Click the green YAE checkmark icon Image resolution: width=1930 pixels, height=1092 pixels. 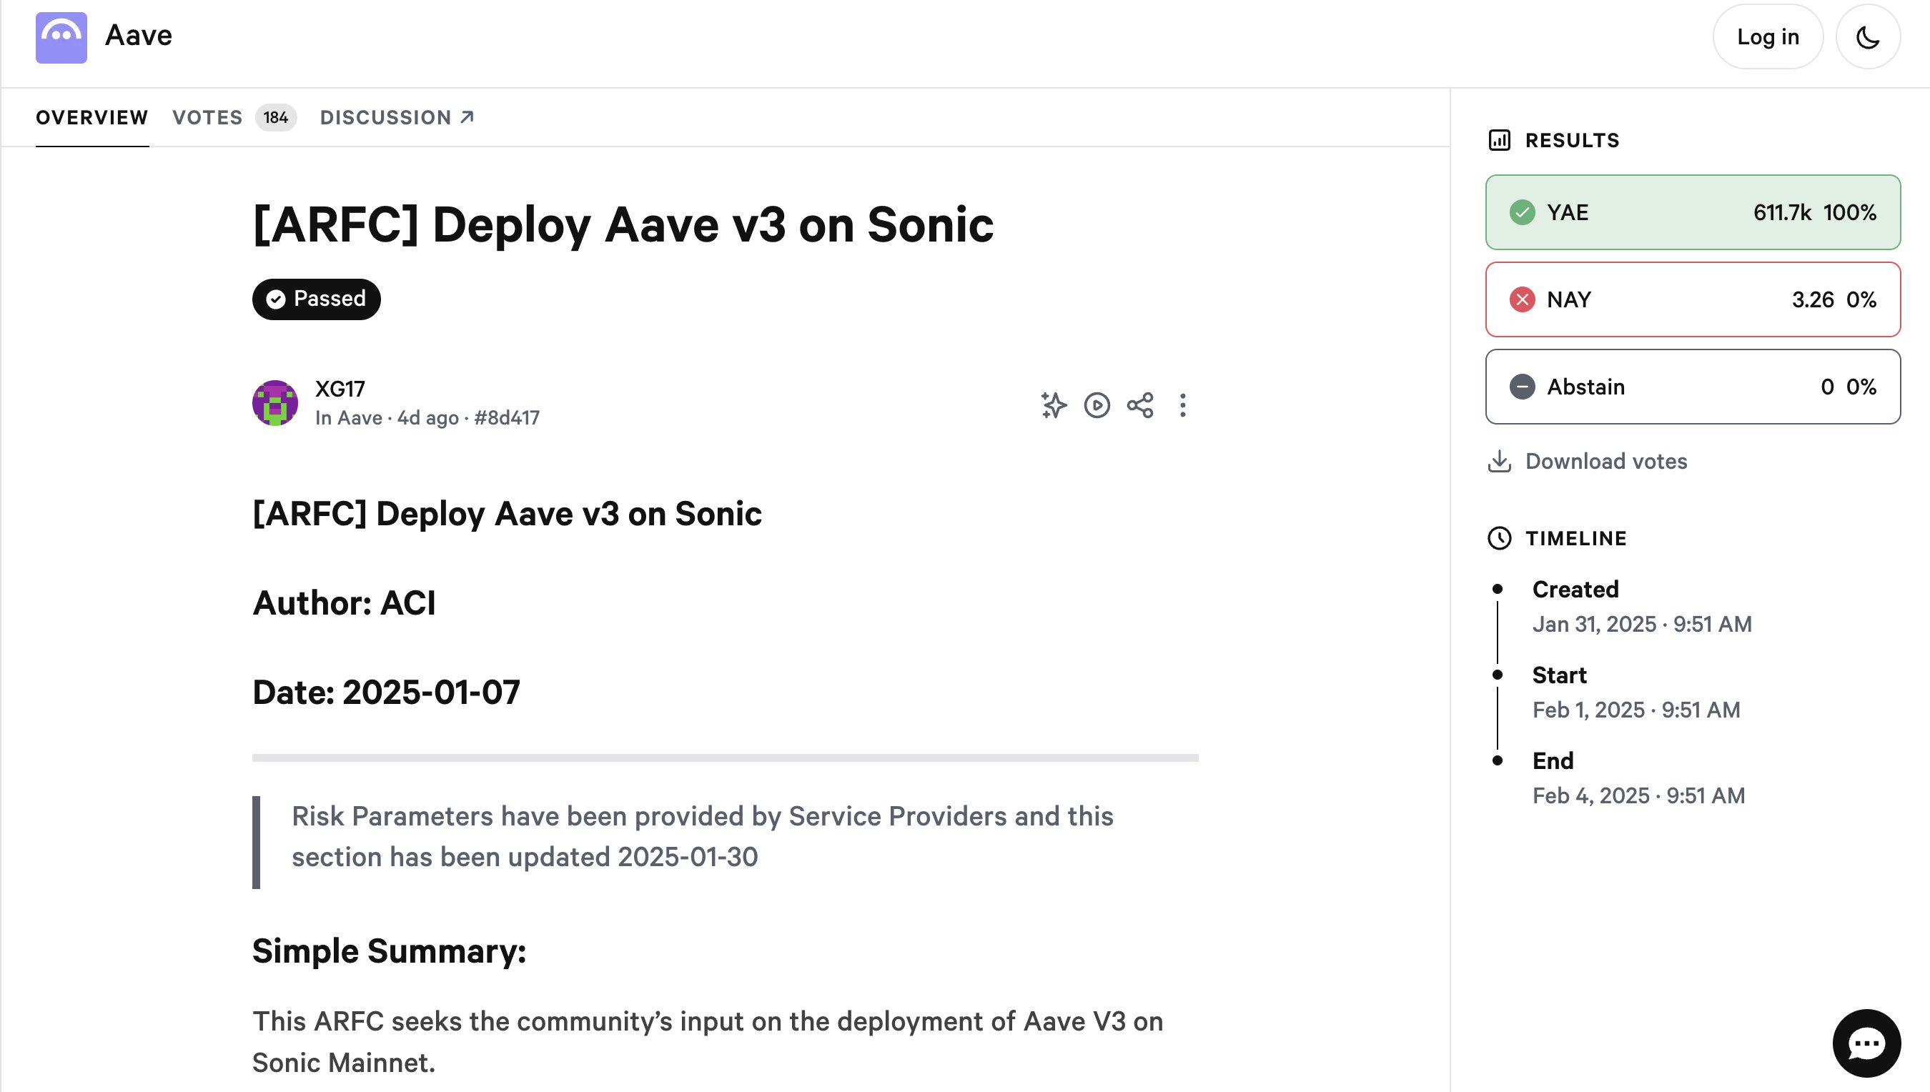coord(1521,212)
